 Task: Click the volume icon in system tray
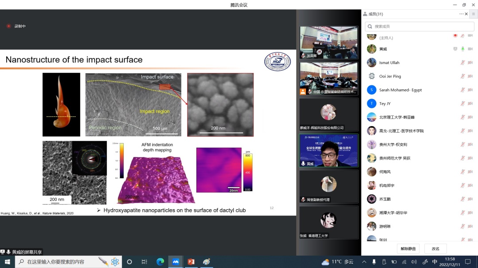click(414, 262)
